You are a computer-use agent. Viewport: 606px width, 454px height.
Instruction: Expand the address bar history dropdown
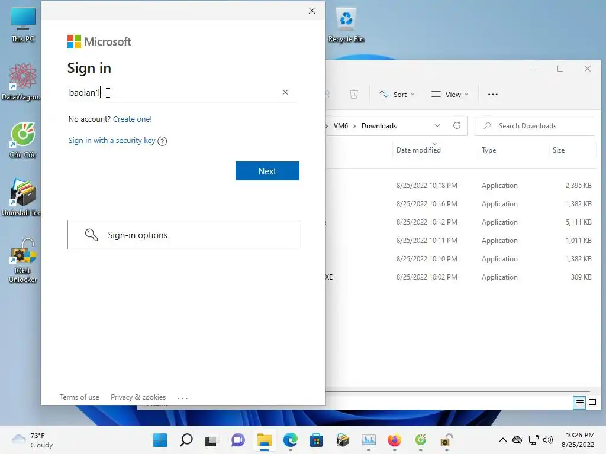(x=437, y=125)
